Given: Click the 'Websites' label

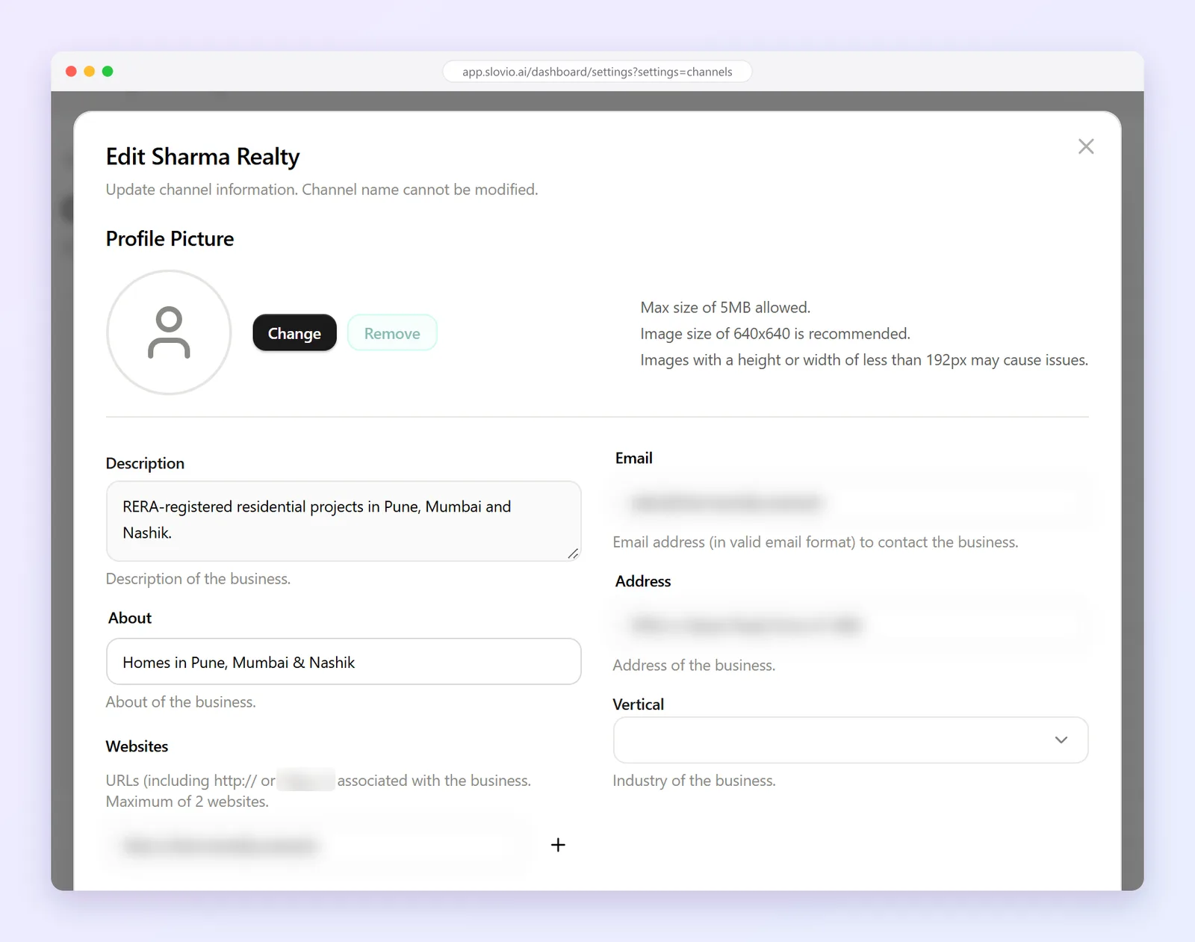Looking at the screenshot, I should click(x=137, y=746).
